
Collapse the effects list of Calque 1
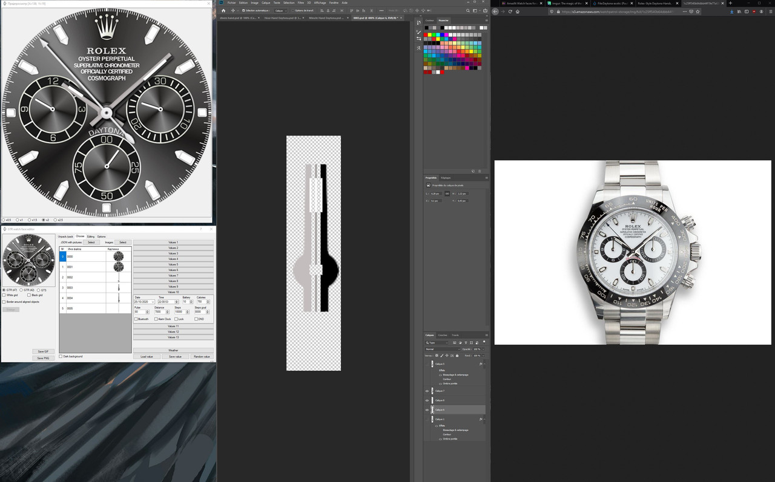pos(486,419)
